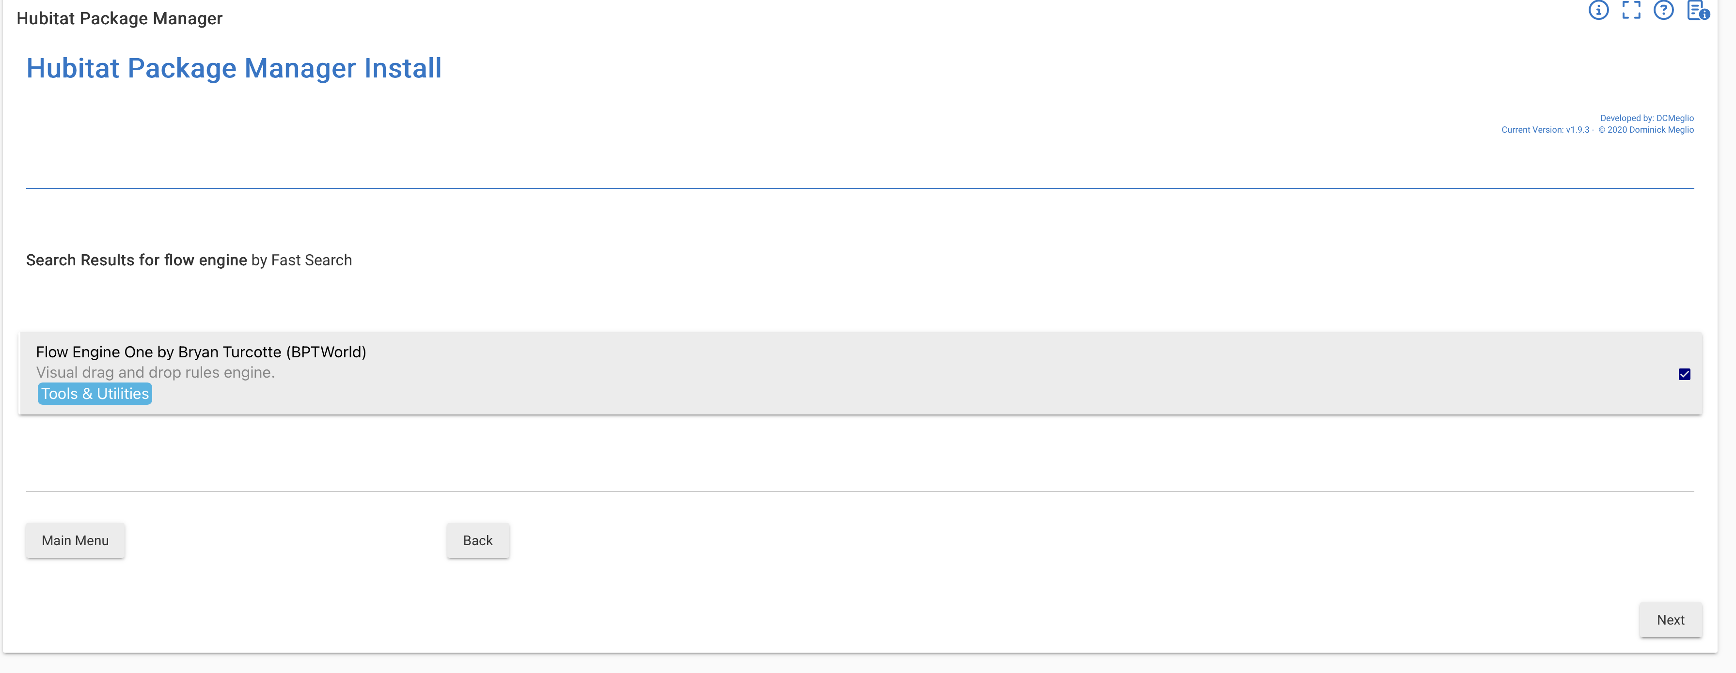Click the blue divider line under the heading

point(859,188)
